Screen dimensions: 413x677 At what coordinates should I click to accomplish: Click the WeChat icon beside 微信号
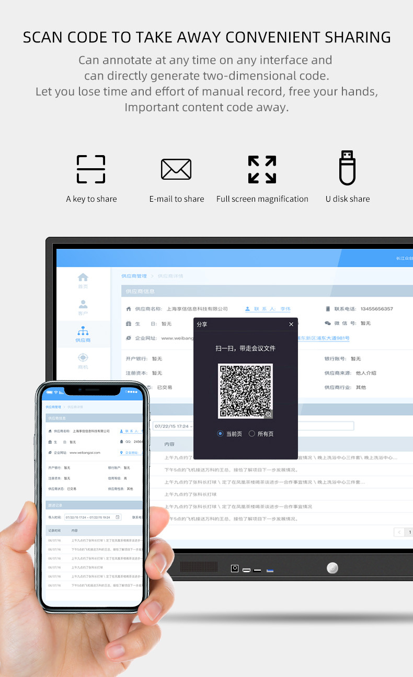[328, 323]
